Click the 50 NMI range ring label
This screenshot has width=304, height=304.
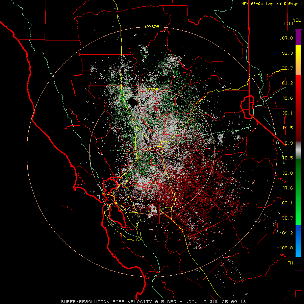point(152,90)
